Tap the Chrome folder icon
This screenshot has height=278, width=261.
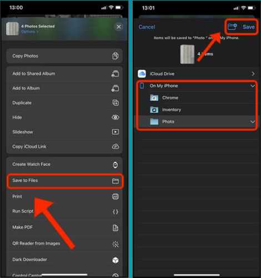tap(154, 98)
